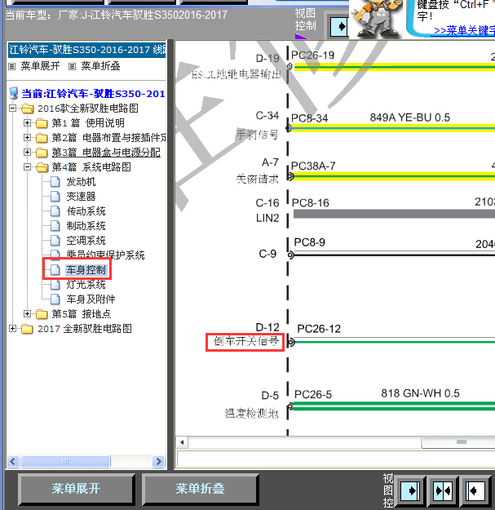Open the >>菜单关键字 link
Image resolution: width=495 pixels, height=510 pixels.
pyautogui.click(x=464, y=30)
